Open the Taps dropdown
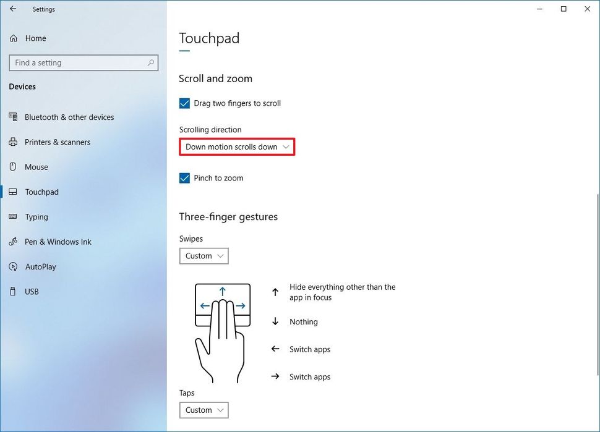Image resolution: width=600 pixels, height=432 pixels. pyautogui.click(x=204, y=410)
